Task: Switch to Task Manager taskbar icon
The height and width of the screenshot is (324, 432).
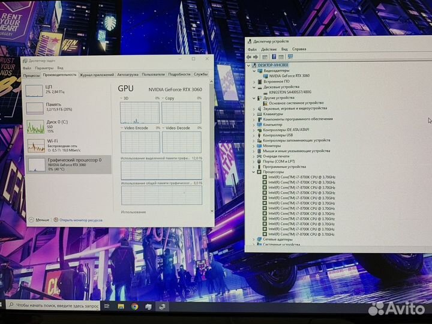Action: coord(148,307)
